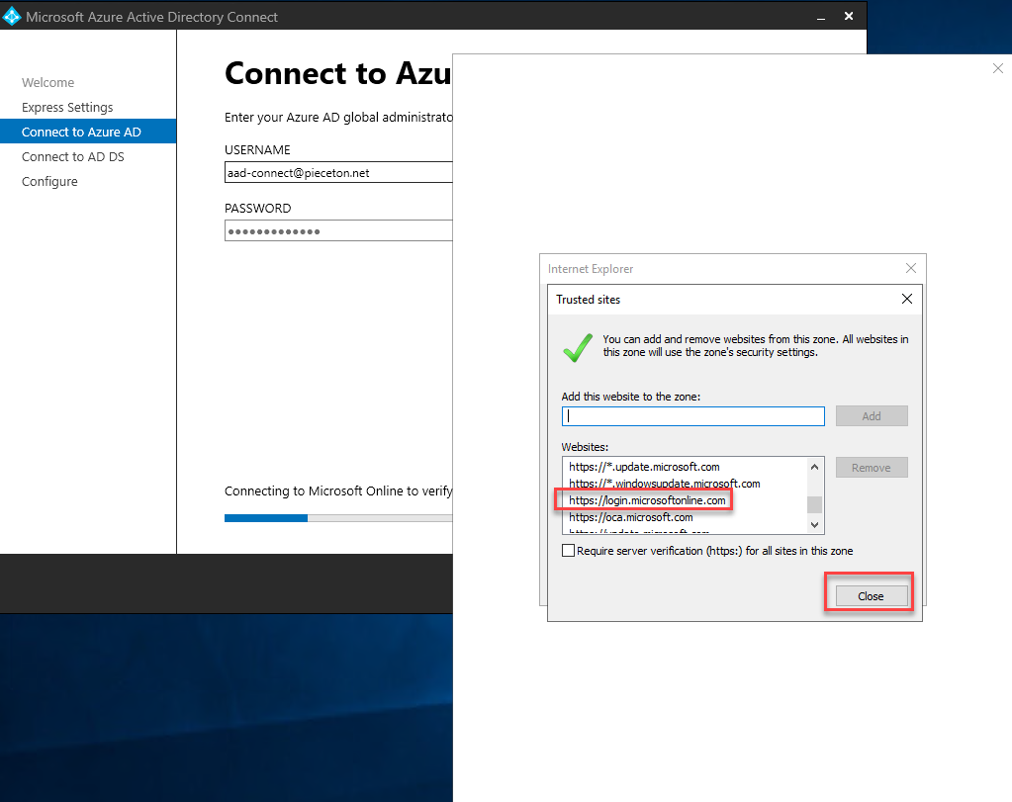This screenshot has height=802, width=1012.
Task: Click the Close button in Trusted sites
Action: [x=871, y=596]
